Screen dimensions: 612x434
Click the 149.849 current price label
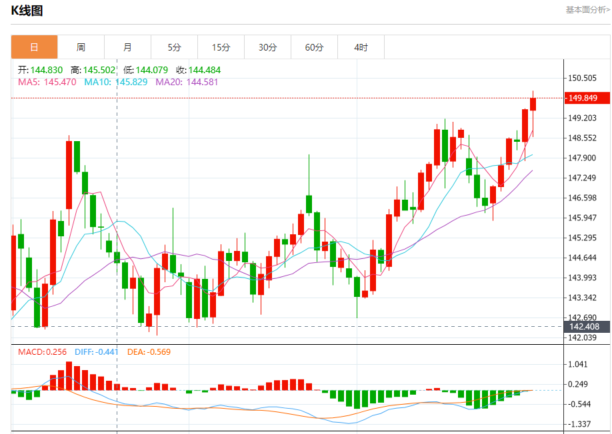pos(587,98)
